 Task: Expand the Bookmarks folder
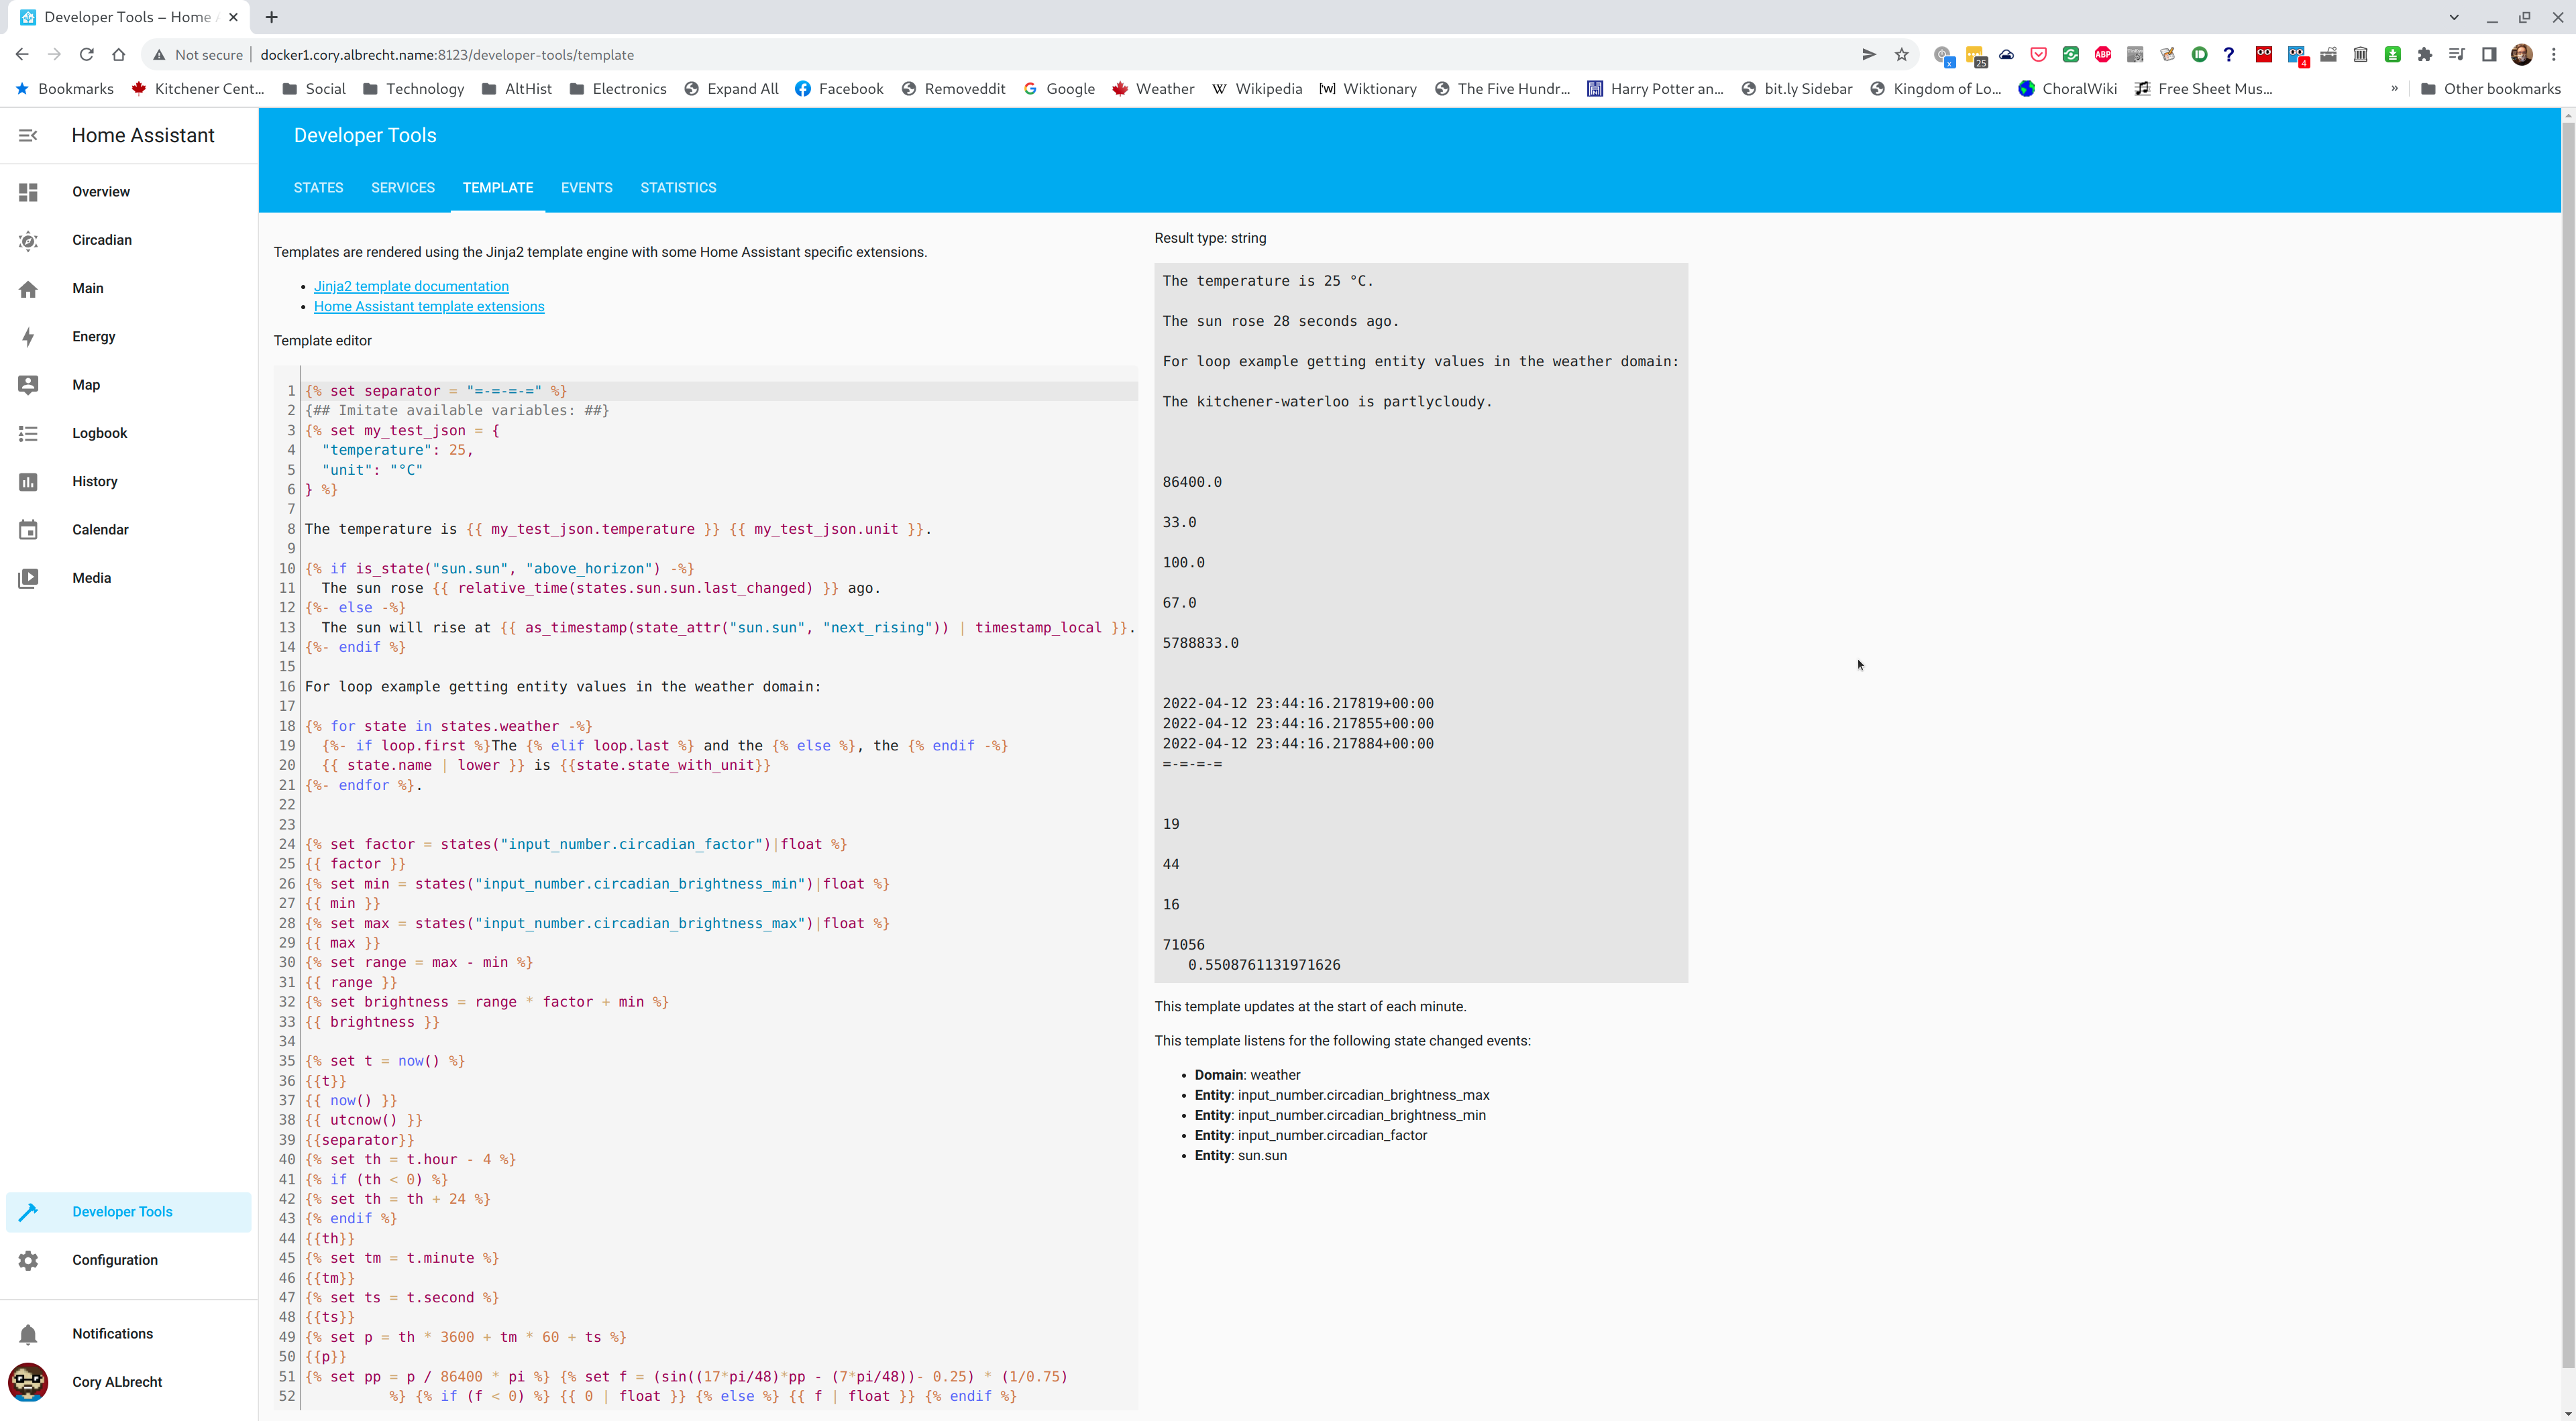64,89
